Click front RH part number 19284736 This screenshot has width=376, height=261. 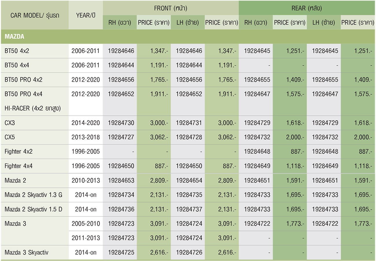pyautogui.click(x=121, y=209)
